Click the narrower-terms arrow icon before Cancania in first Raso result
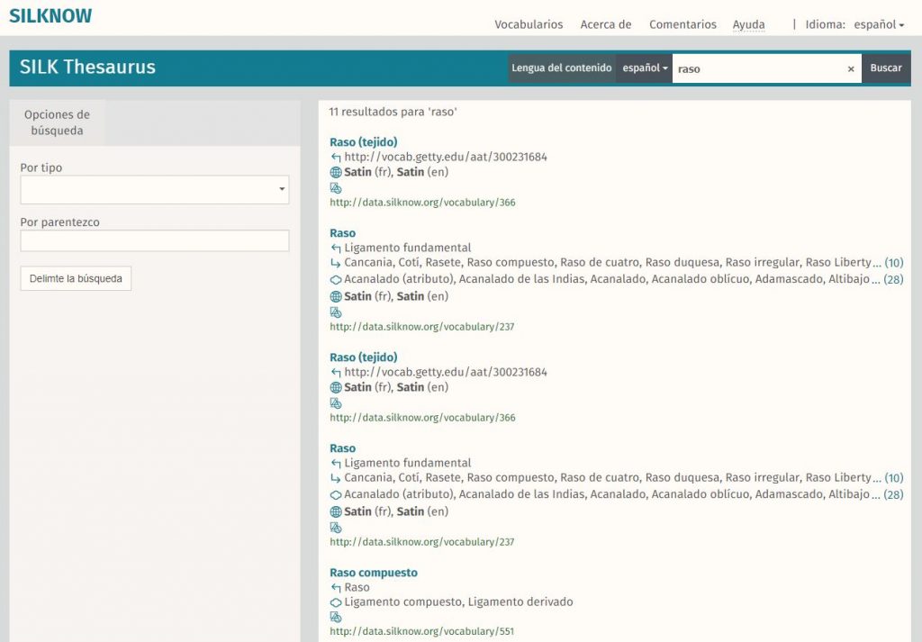 tap(336, 263)
